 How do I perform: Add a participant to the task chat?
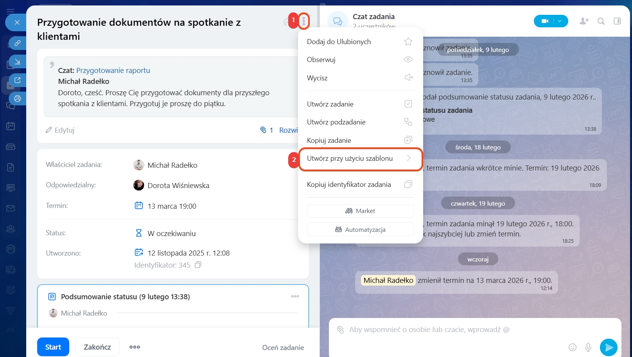pos(584,21)
